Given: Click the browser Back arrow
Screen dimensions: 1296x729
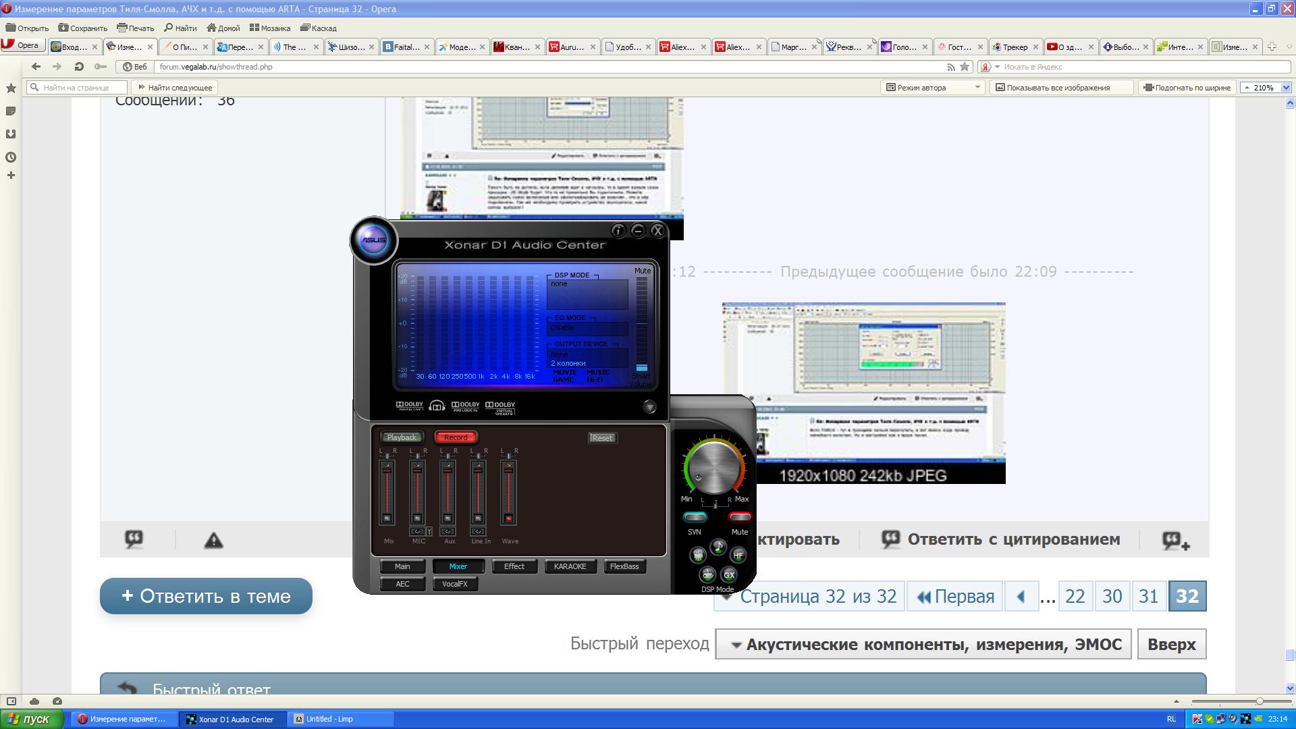Looking at the screenshot, I should pos(36,66).
